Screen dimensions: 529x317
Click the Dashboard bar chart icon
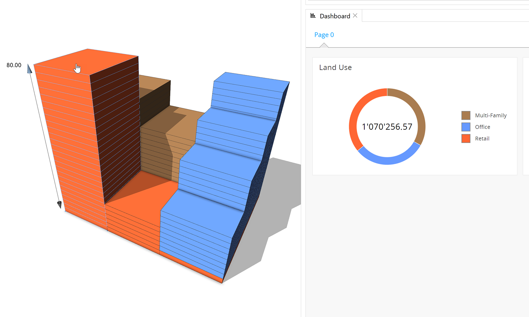click(x=313, y=16)
